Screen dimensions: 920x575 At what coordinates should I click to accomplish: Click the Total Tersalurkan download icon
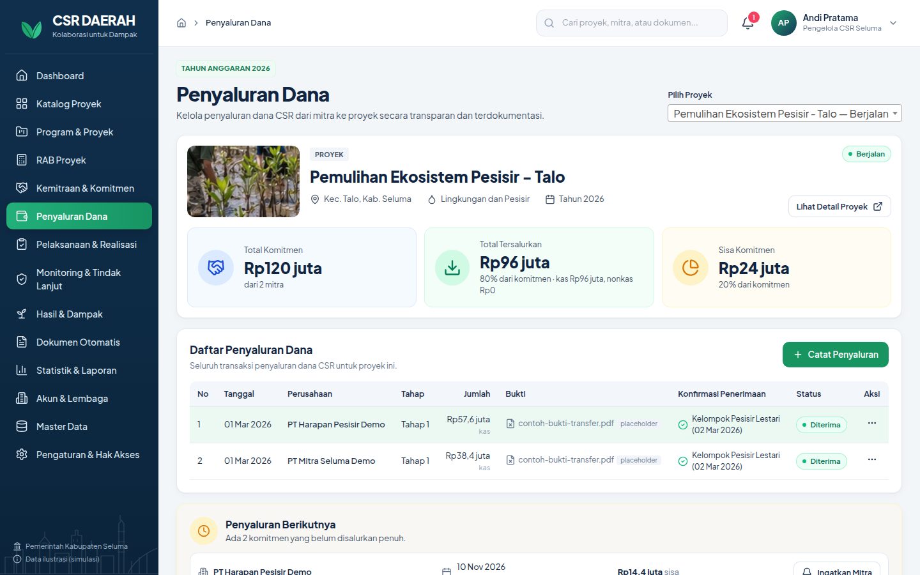[452, 267]
